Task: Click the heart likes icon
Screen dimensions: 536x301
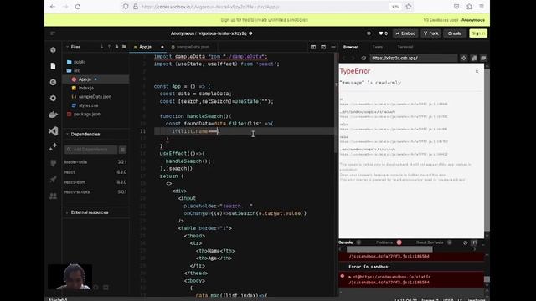Action: [x=381, y=33]
